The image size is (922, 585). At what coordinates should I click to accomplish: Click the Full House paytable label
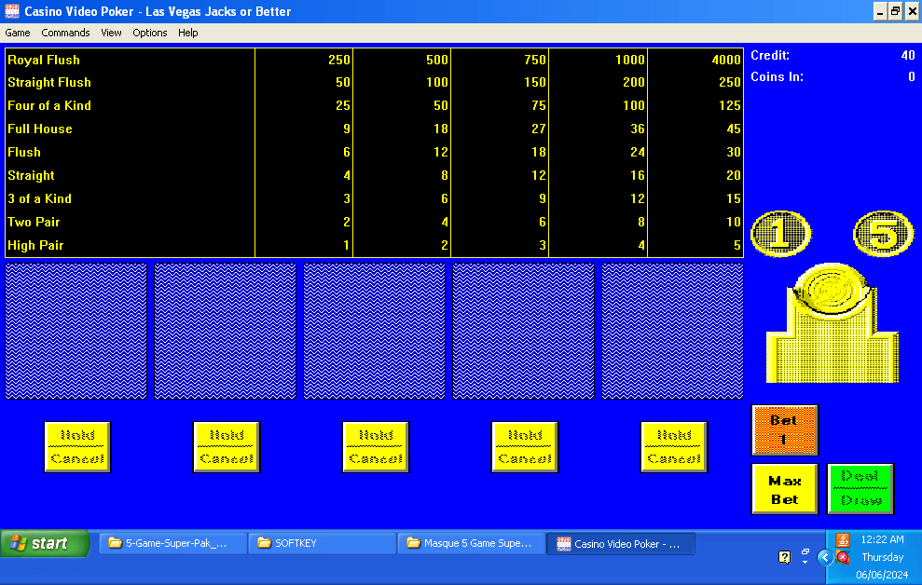click(x=40, y=129)
